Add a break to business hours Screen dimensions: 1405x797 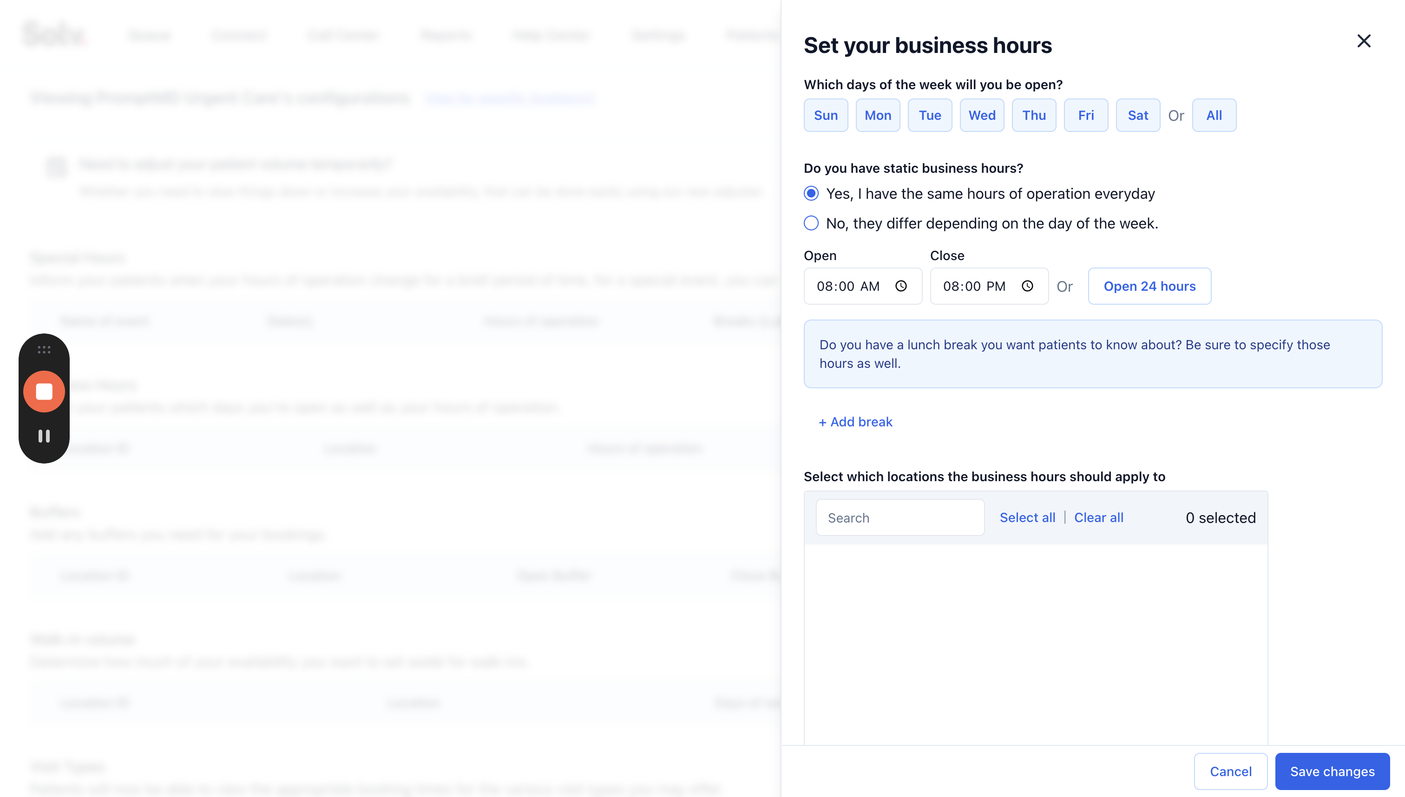coord(855,422)
